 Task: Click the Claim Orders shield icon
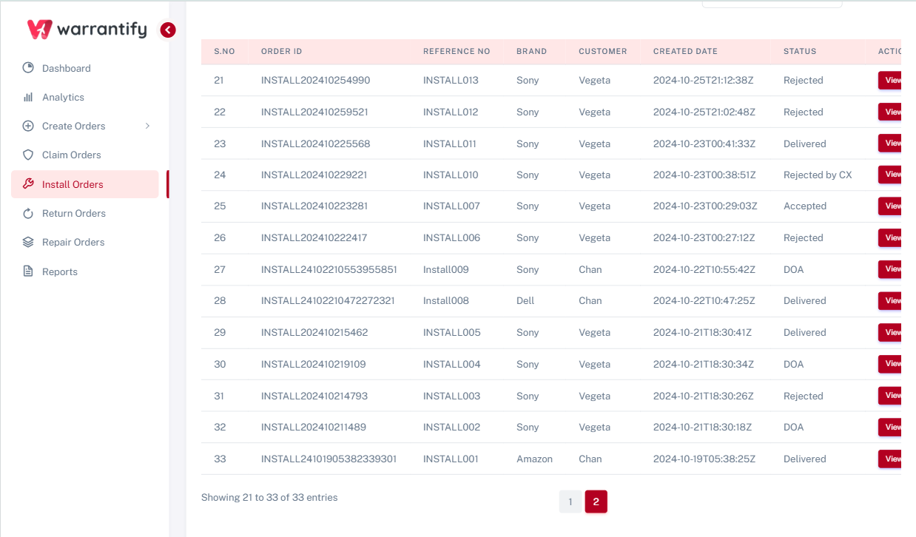[x=28, y=155]
